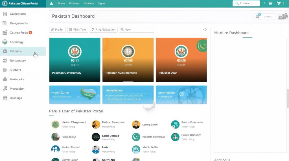289x161 pixels.
Task: Click the red badge on Couyon Frdes
Action: (x=30, y=33)
